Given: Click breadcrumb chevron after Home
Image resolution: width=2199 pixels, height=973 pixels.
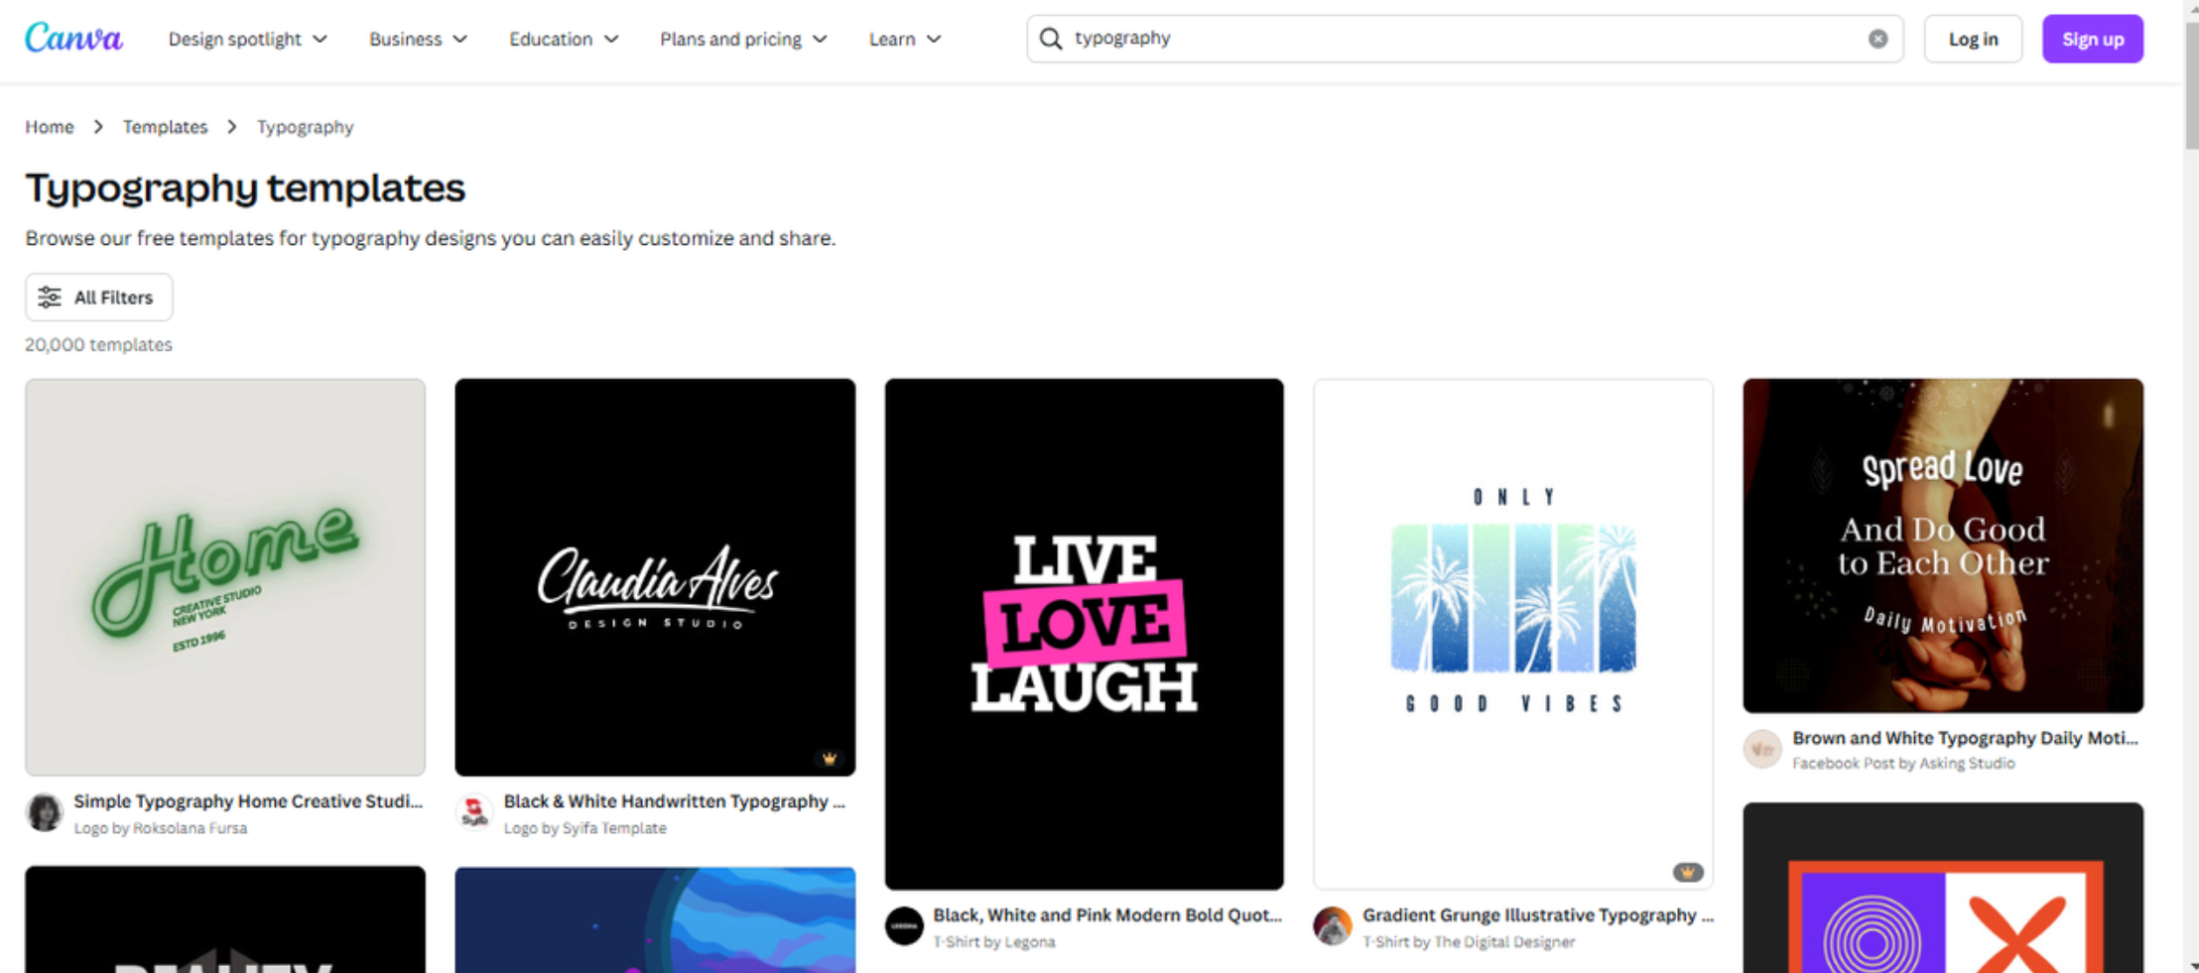Looking at the screenshot, I should pos(98,127).
